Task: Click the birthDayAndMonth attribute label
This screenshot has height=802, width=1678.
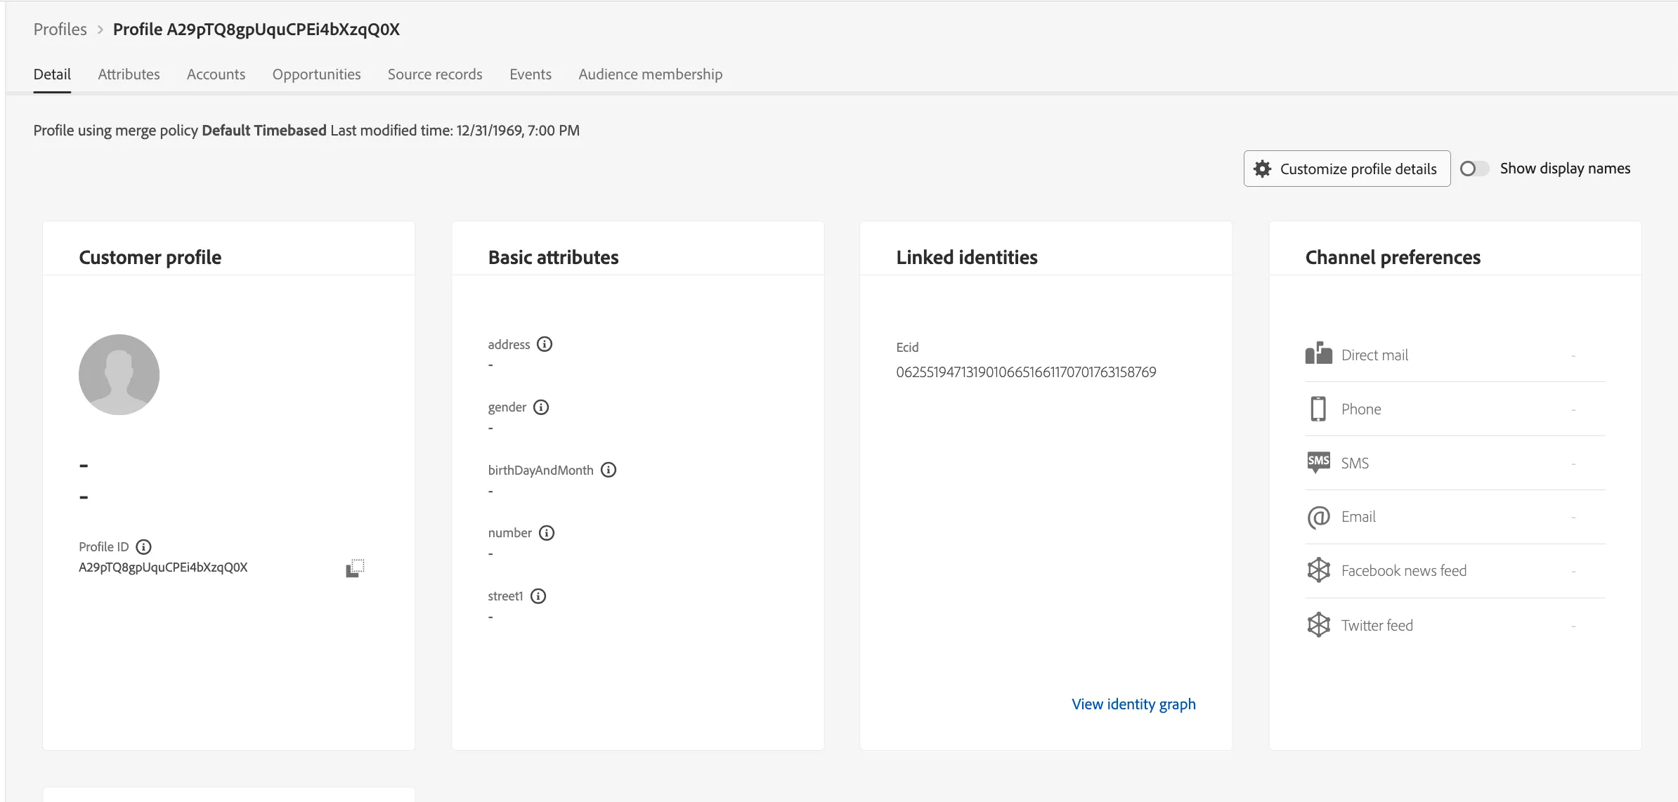Action: pyautogui.click(x=541, y=471)
